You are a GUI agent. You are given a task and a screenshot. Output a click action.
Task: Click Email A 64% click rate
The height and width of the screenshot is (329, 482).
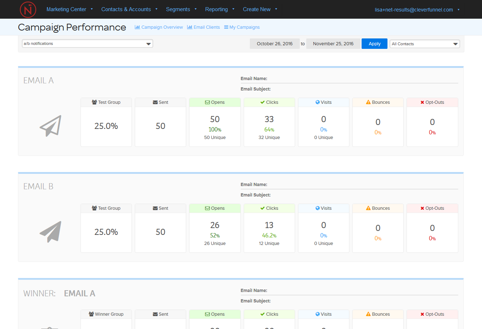(269, 130)
